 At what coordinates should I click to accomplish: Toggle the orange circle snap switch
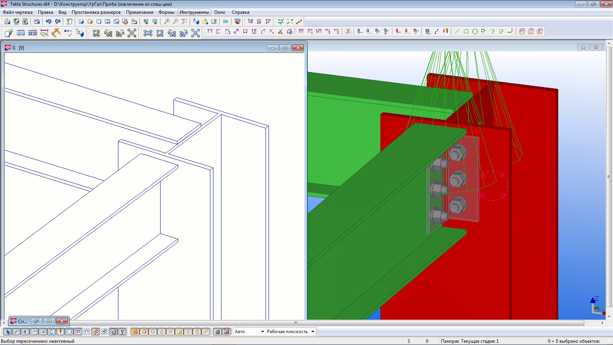coord(152,332)
